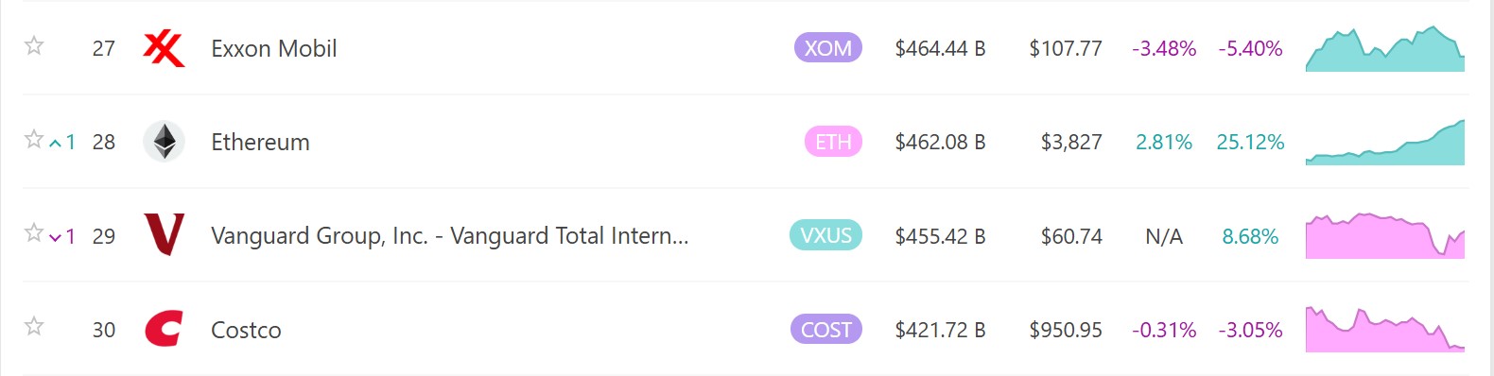1494x376 pixels.
Task: Click the Exxon Mobil sparkline chart
Action: point(1385,48)
